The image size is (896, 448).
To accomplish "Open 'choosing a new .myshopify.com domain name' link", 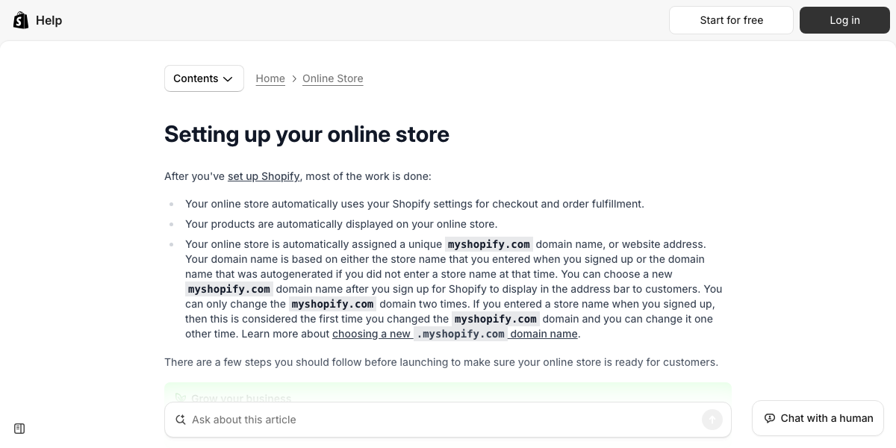I will pyautogui.click(x=455, y=334).
